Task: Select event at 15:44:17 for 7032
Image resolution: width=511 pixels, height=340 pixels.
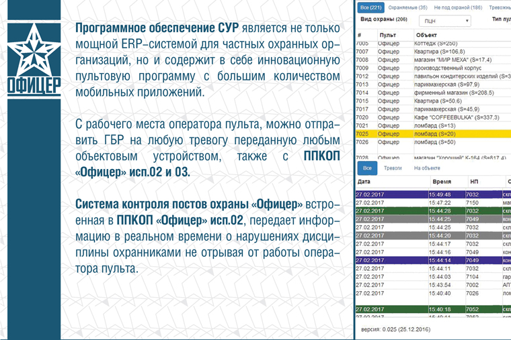Action: point(433,244)
